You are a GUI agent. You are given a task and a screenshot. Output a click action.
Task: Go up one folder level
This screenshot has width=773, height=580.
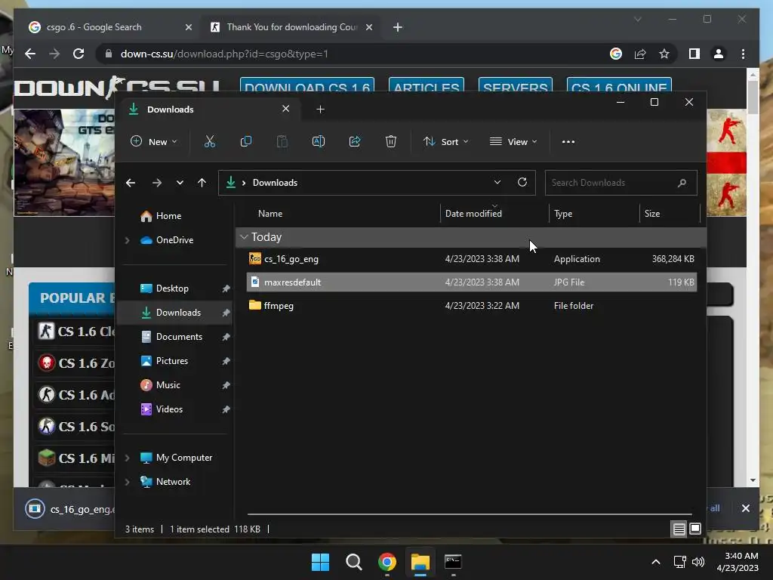(202, 183)
